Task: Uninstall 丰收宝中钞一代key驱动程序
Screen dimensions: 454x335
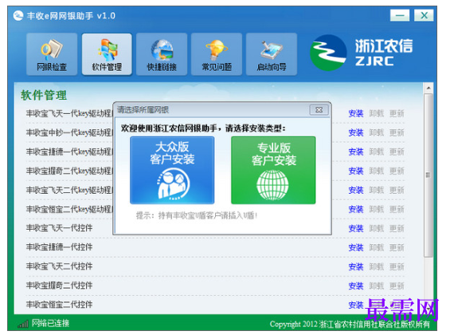Action: [x=376, y=132]
